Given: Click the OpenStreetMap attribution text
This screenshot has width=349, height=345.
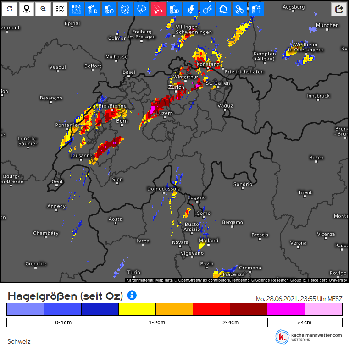Looking at the screenshot, I should 236,280.
